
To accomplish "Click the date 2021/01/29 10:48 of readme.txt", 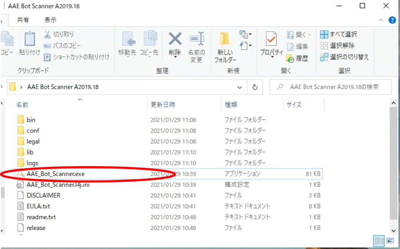I will 173,217.
